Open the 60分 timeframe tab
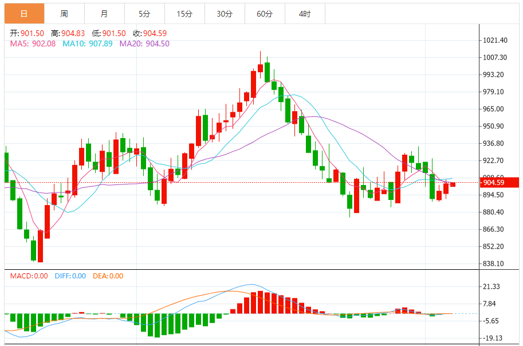 point(265,14)
